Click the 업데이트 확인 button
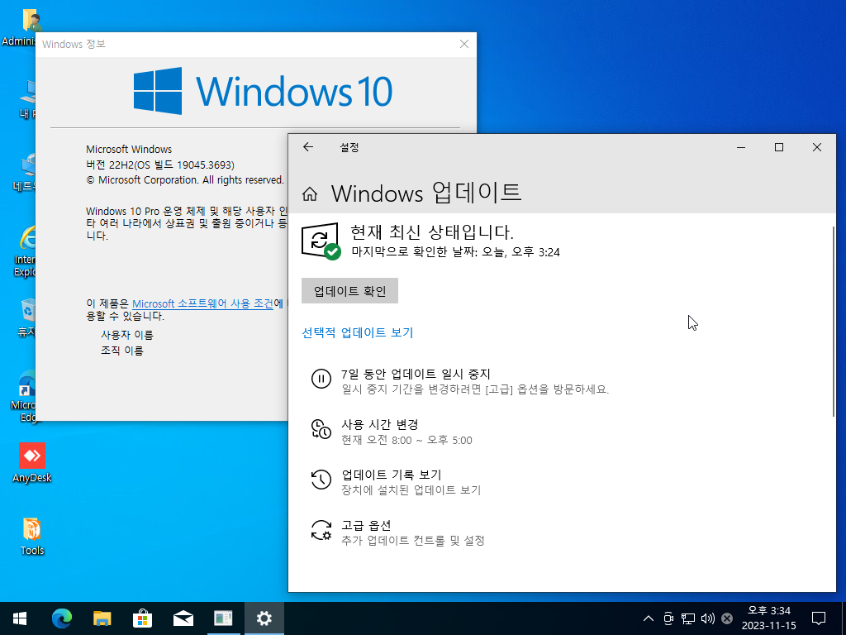Viewport: 846px width, 635px height. (x=349, y=291)
